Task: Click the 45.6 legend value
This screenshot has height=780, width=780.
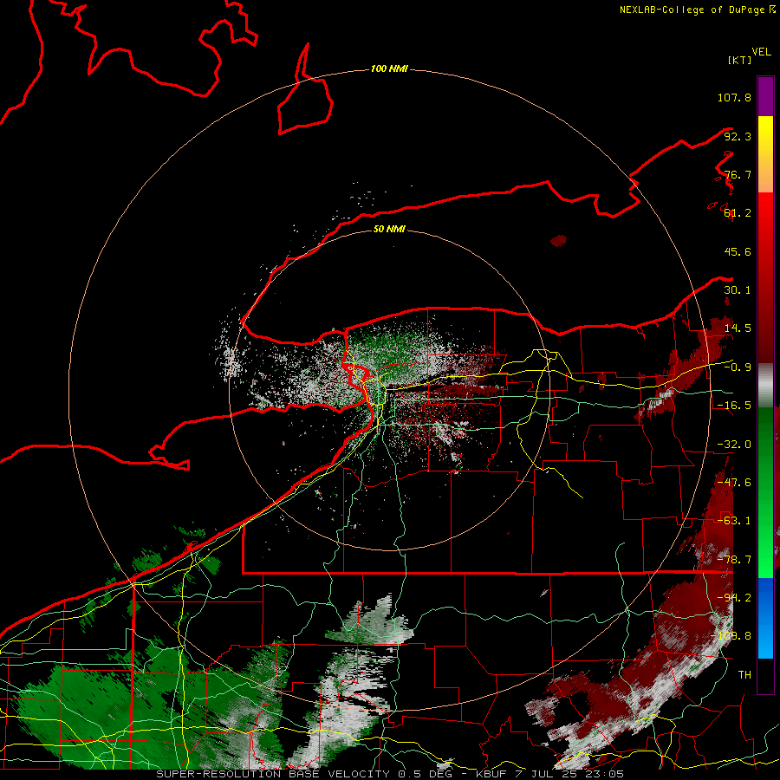Action: coord(738,251)
